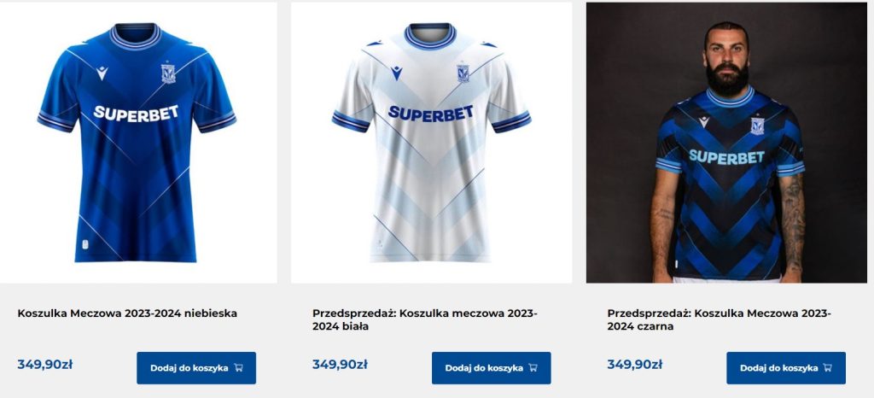Image resolution: width=874 pixels, height=398 pixels.
Task: Add the czarna jersey to cart
Action: click(786, 368)
